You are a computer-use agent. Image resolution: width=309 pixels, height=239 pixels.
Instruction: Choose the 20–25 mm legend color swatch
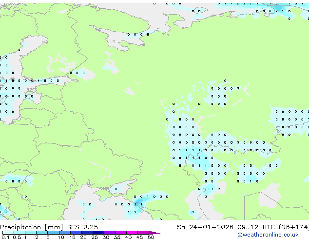point(87,233)
